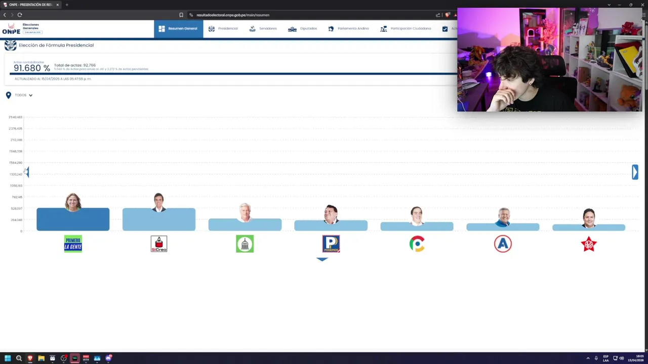Click the system tray microphone icon
Image resolution: width=648 pixels, height=364 pixels.
coord(596,358)
